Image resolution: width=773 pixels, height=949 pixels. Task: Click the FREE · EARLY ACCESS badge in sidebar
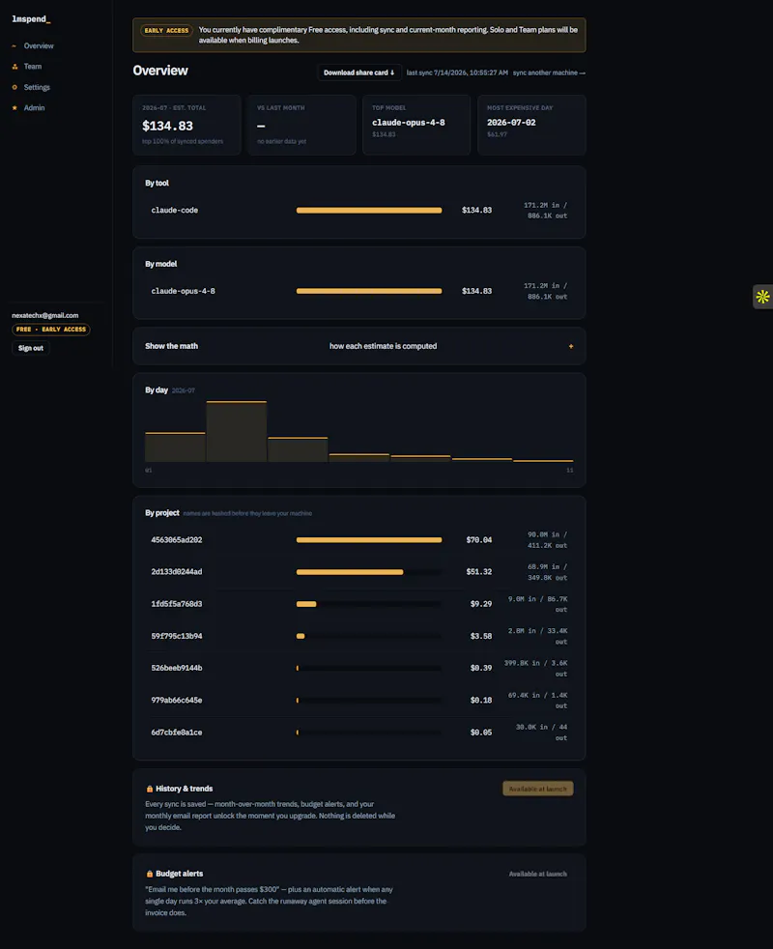(51, 330)
